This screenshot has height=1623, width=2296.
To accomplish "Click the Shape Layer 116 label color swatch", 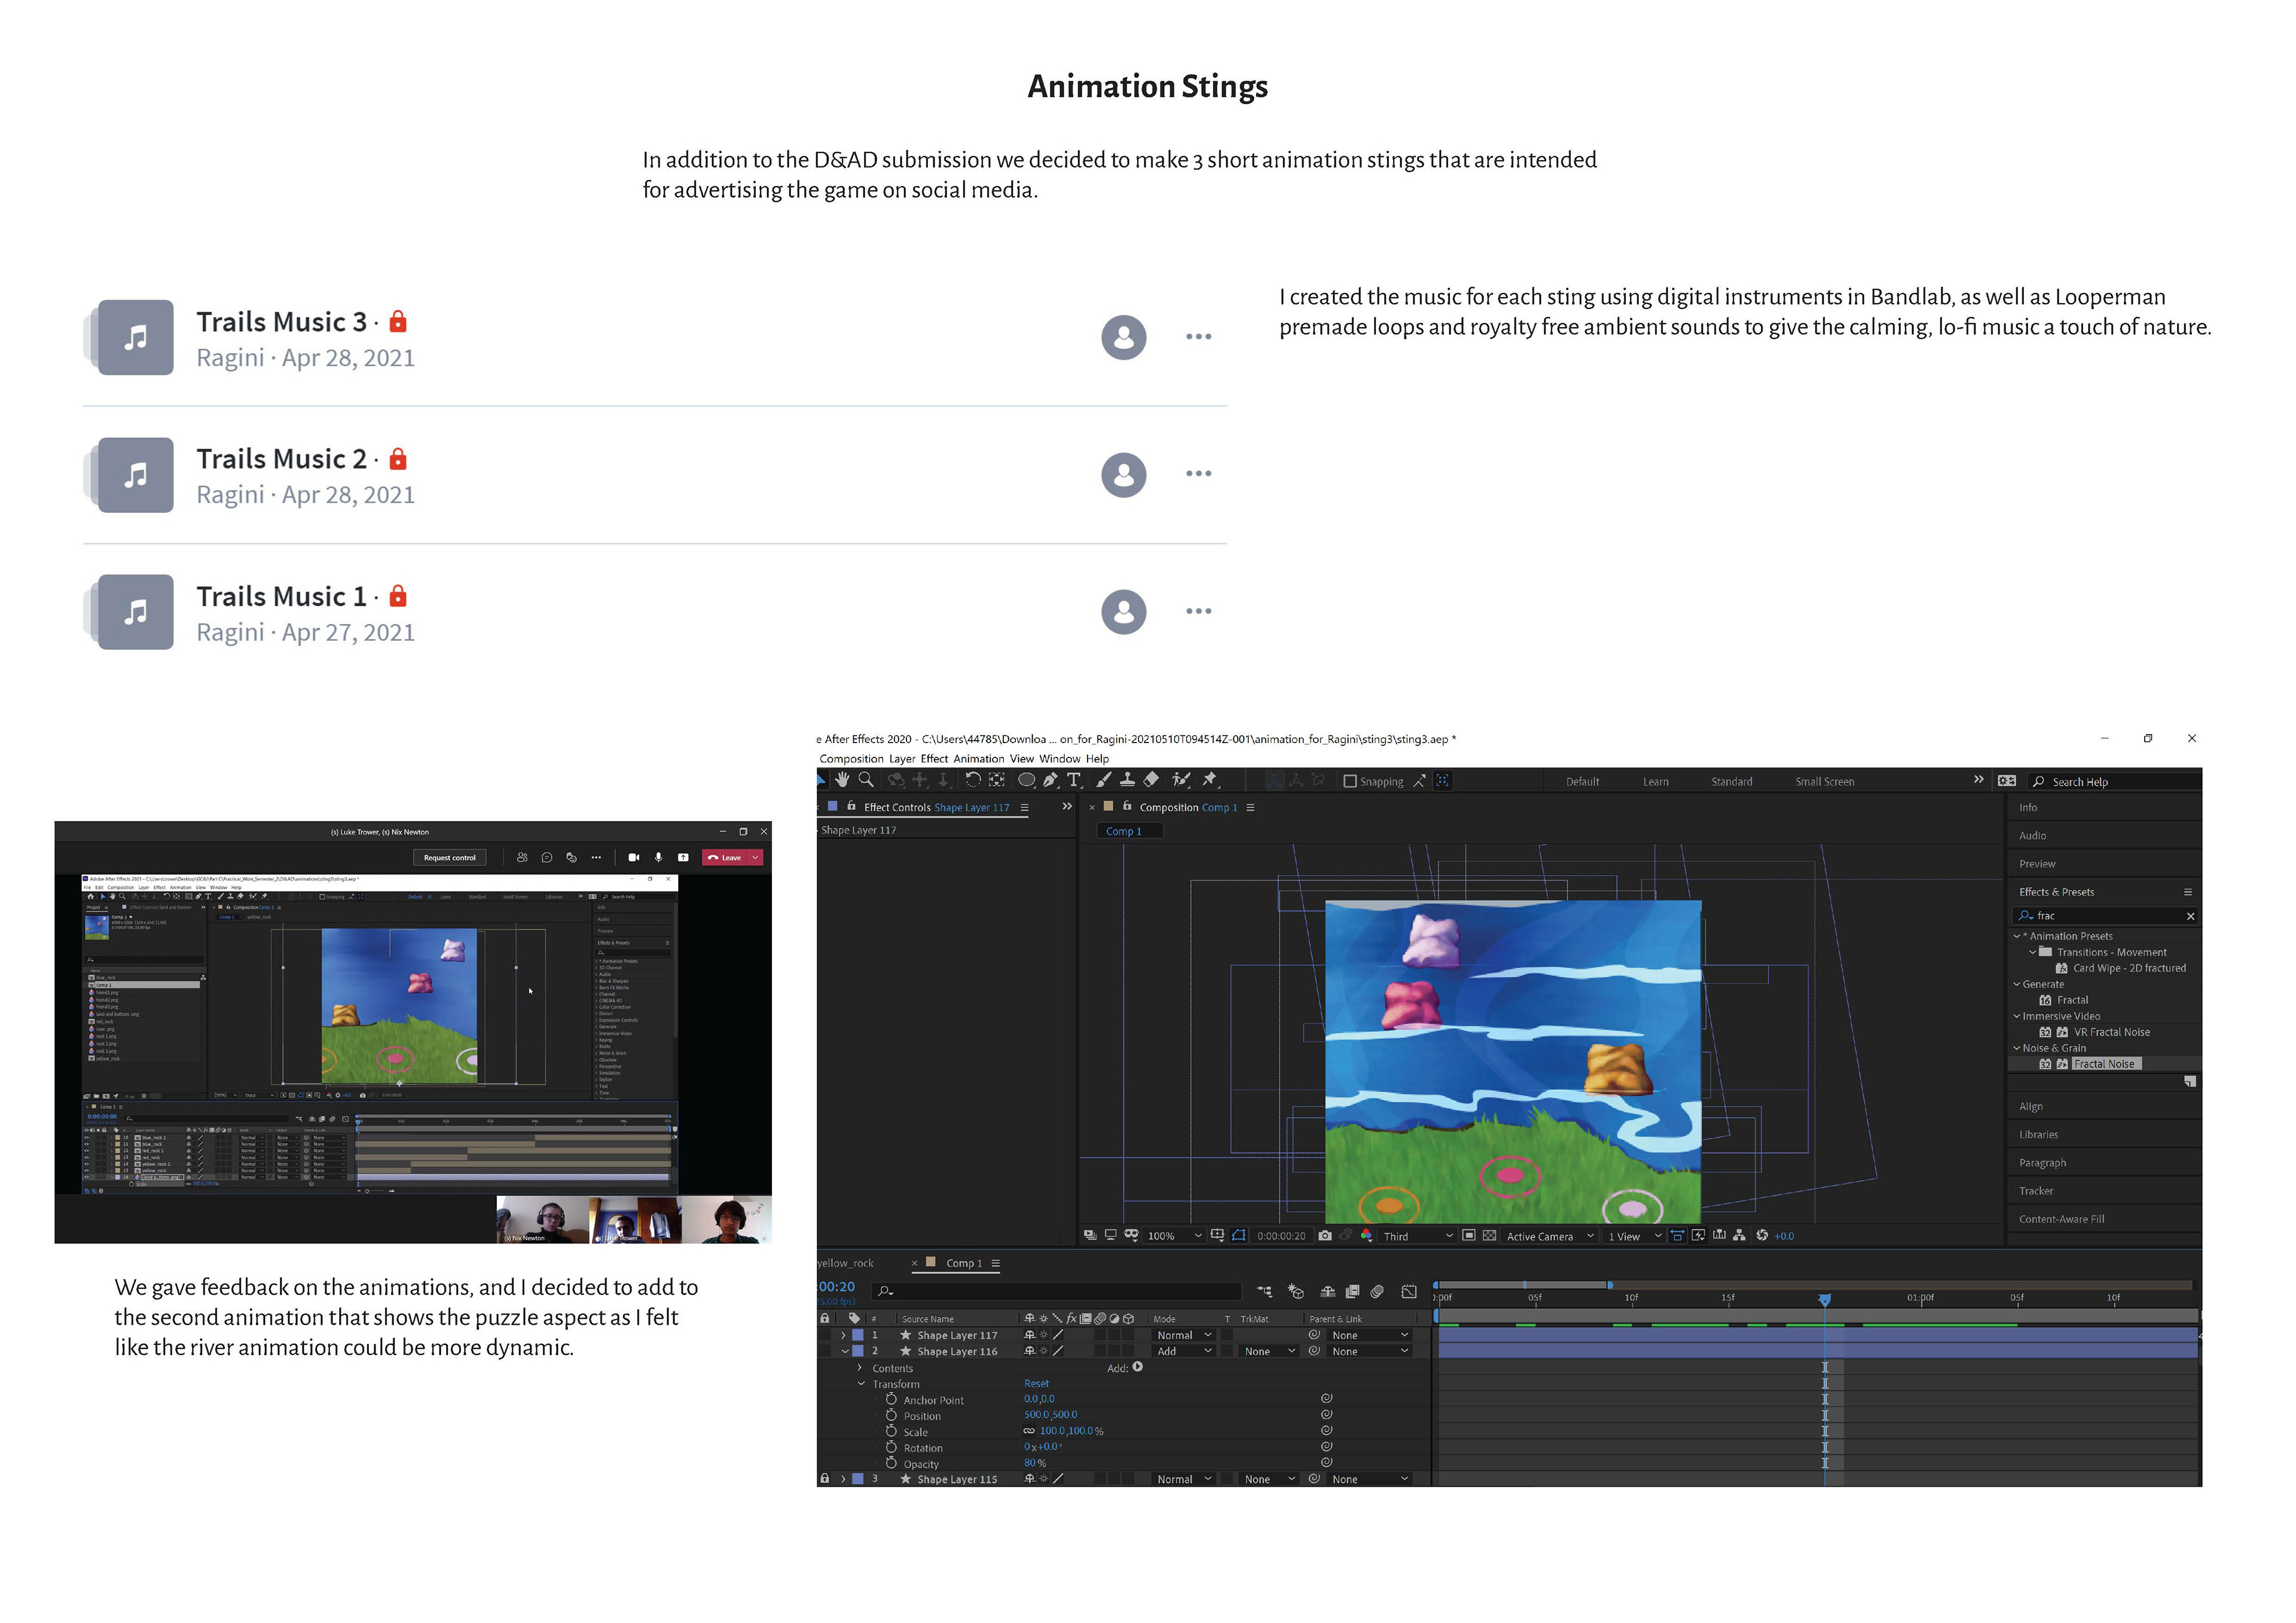I will pos(857,1351).
